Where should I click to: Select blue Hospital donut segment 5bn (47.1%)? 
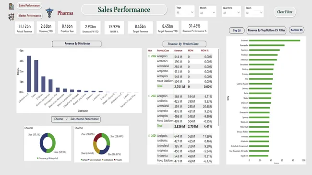click(x=42, y=142)
